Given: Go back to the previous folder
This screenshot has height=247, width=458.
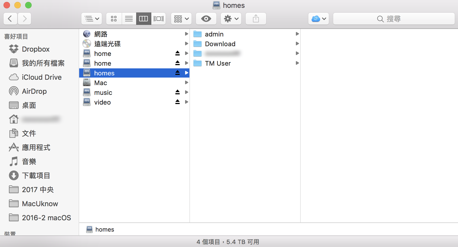Looking at the screenshot, I should tap(10, 19).
